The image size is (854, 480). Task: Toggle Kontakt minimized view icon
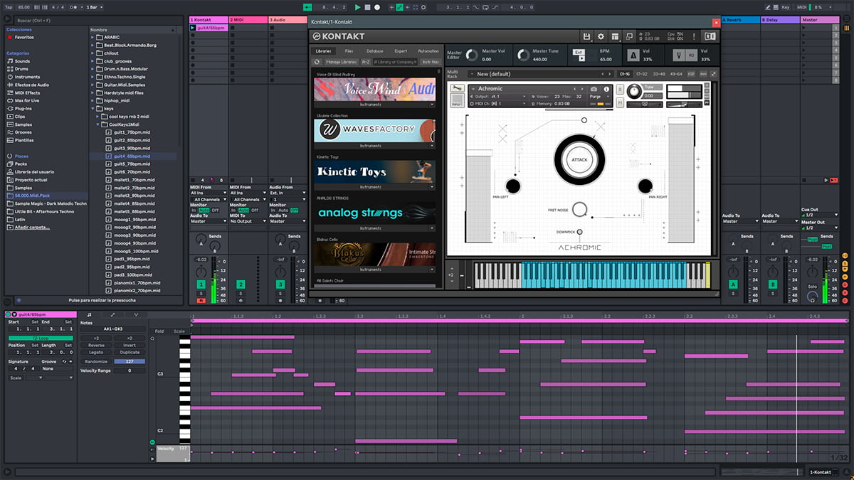tap(629, 36)
